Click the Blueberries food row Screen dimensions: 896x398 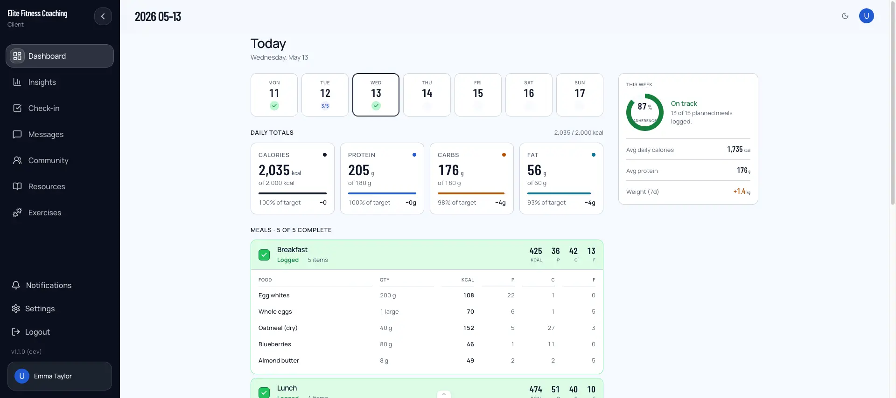[x=427, y=344]
